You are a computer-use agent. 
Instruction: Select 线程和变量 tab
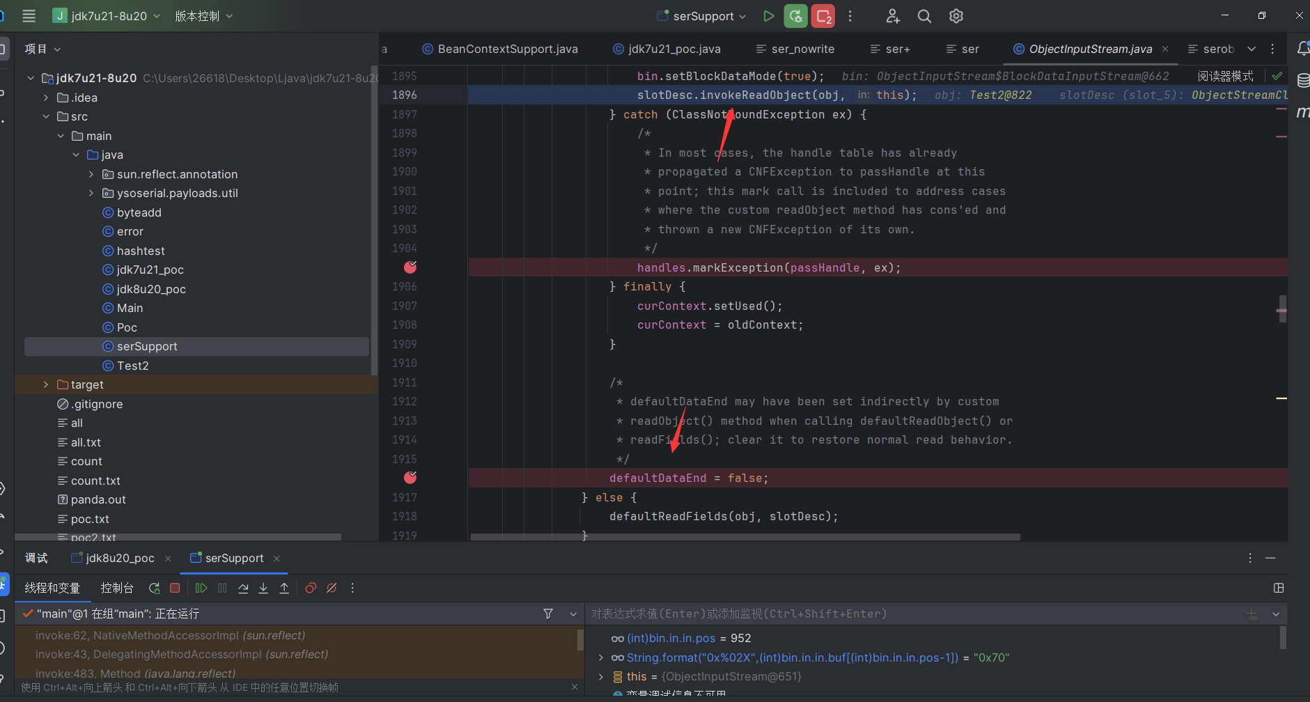click(52, 588)
